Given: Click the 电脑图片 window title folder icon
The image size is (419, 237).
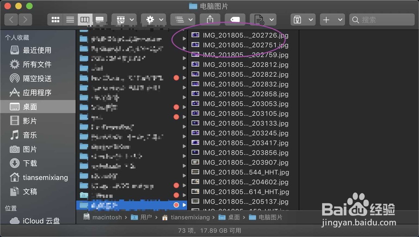Looking at the screenshot, I should click(193, 6).
